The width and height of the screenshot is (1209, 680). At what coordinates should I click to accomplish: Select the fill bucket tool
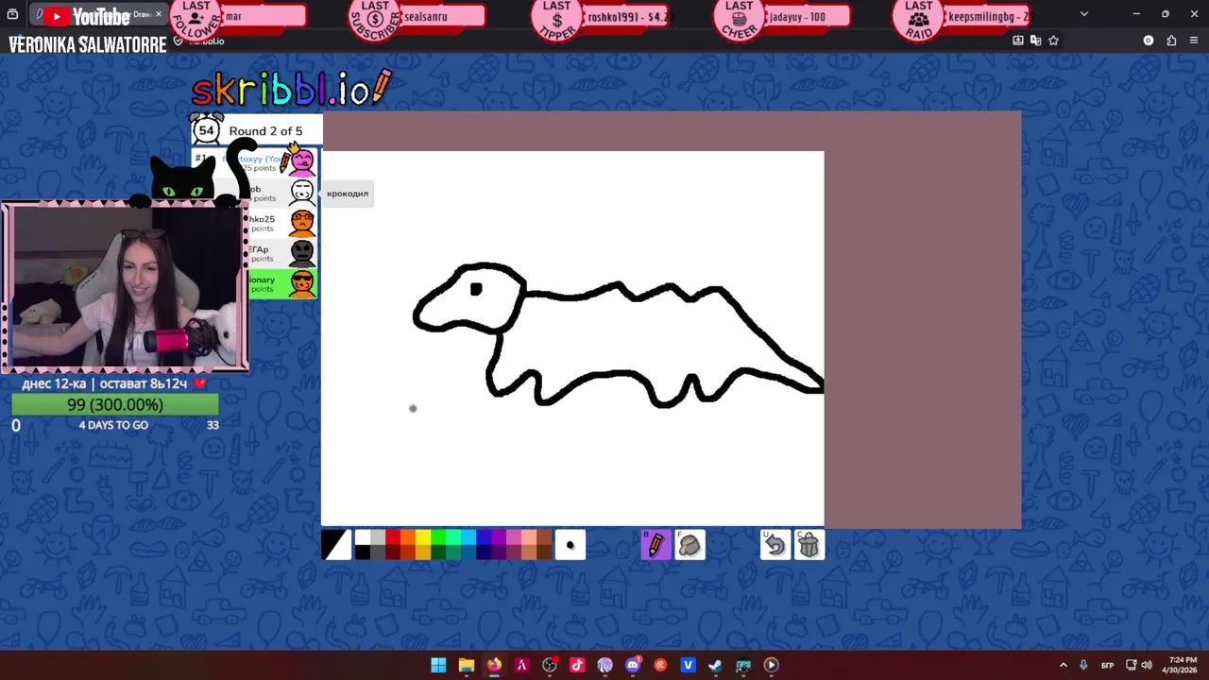(690, 545)
